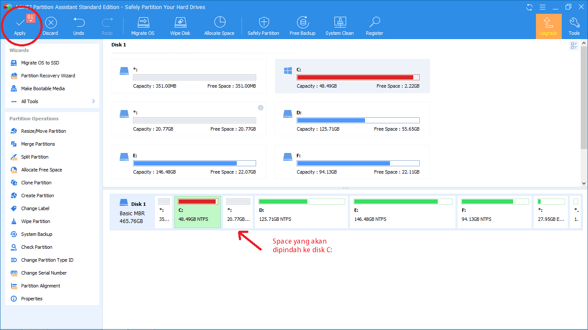Click the red usage bar of C: card
588x330 pixels.
coord(358,77)
